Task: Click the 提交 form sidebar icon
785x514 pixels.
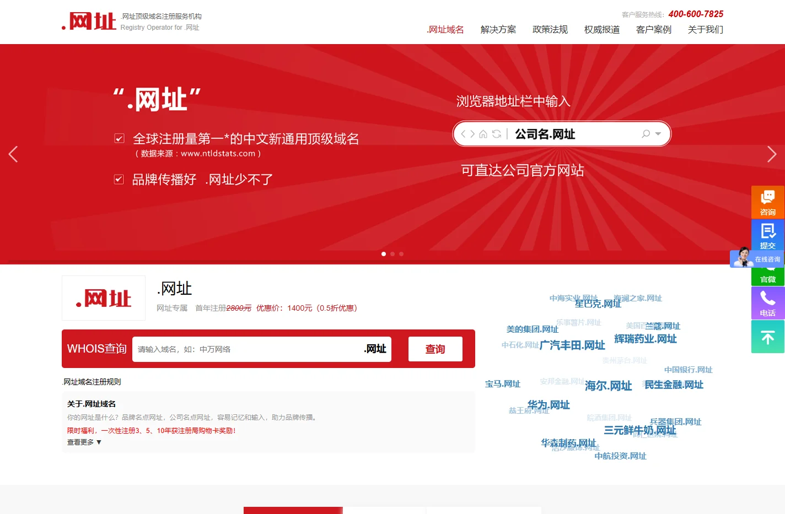Action: click(x=768, y=236)
